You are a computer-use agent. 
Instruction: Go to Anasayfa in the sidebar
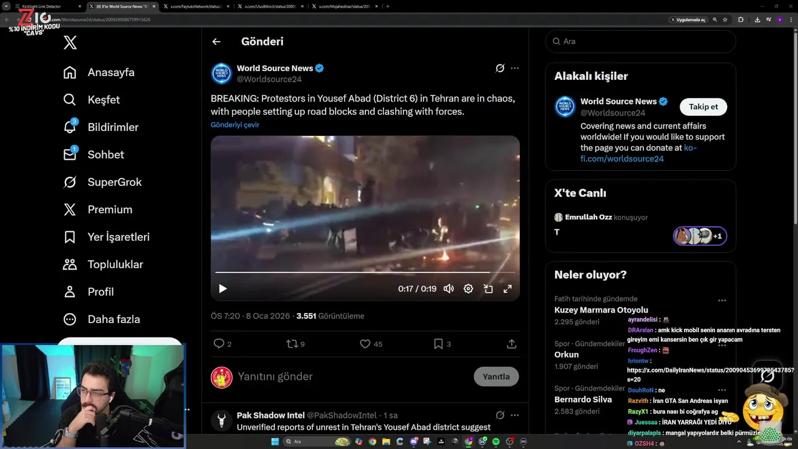pos(99,72)
